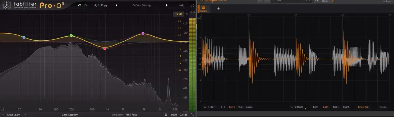Click the next length arrow in scope
394x117 pixels.
[224, 107]
